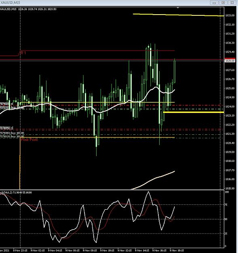The height and width of the screenshot is (253, 238).
Task: Click the order label '75790191 buy 100.00'
Action: [x=12, y=136]
